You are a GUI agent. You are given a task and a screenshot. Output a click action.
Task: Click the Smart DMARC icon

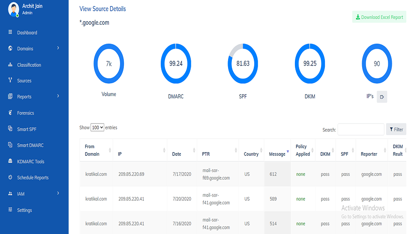coord(10,145)
